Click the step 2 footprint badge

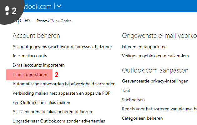point(11,11)
